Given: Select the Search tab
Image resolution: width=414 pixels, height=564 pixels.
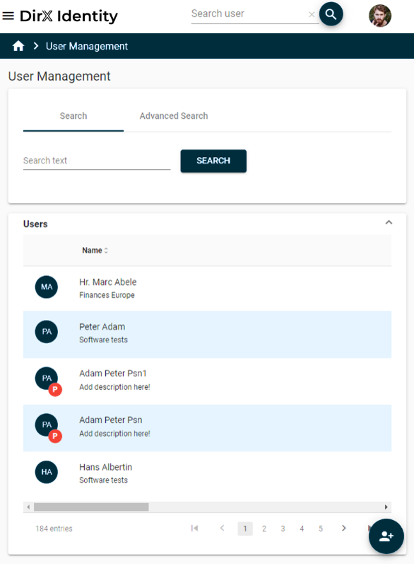Looking at the screenshot, I should click(73, 116).
